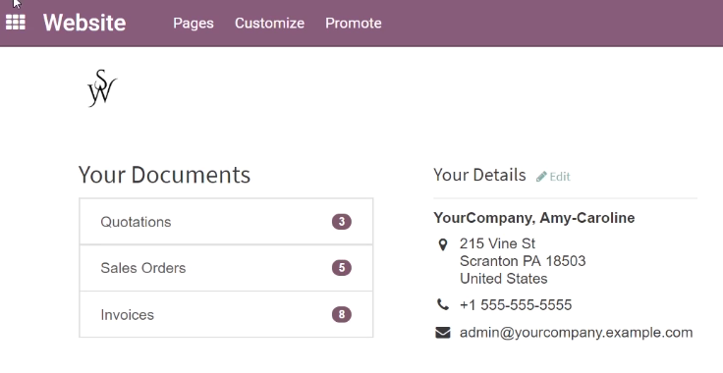The height and width of the screenshot is (373, 723).
Task: Click the admin@yourcompany.example.com email address
Action: [x=576, y=333]
